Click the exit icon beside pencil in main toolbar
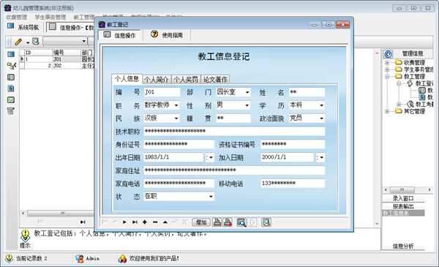The image size is (439, 267). (x=36, y=42)
